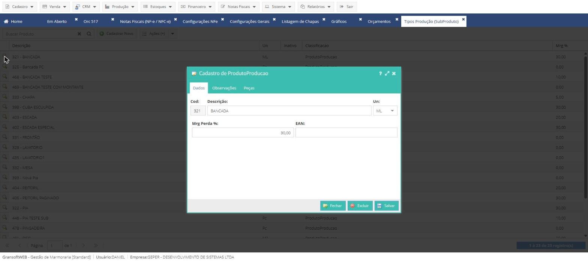Open the Sistema menu
The image size is (588, 261).
click(x=278, y=7)
